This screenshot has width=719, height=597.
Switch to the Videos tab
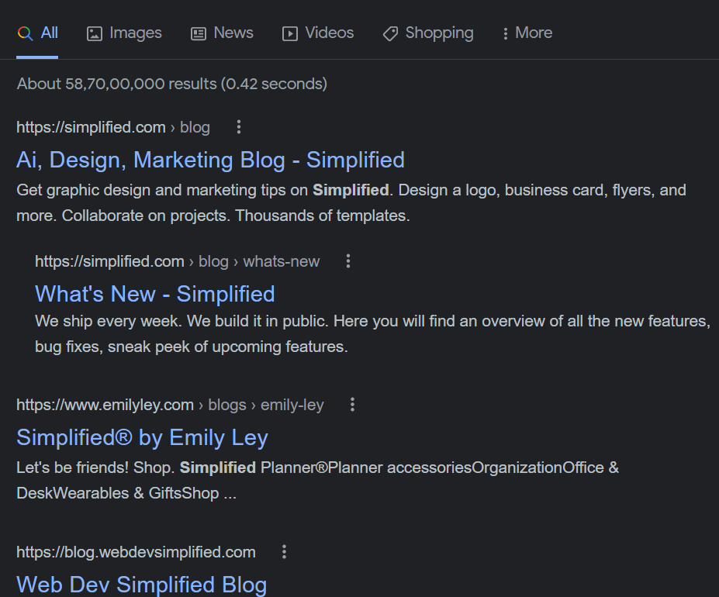(x=318, y=33)
